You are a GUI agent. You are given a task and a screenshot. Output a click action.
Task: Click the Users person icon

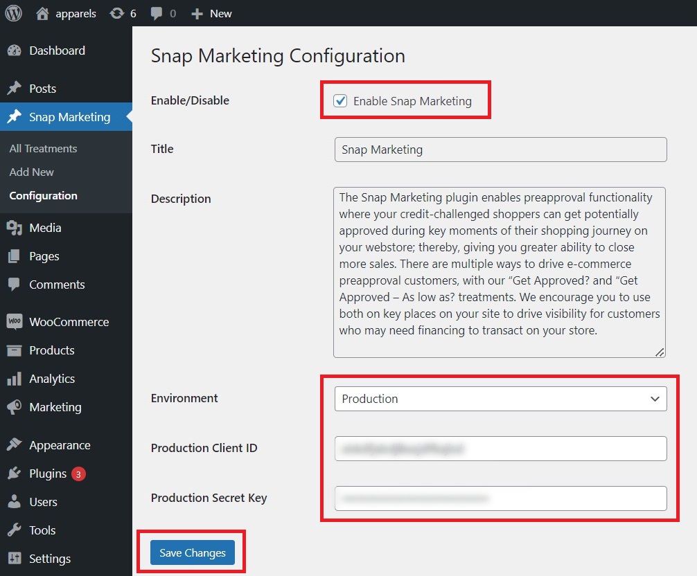(15, 502)
